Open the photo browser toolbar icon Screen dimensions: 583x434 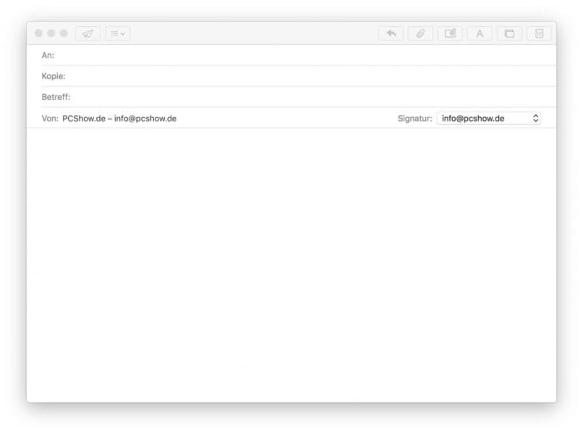509,34
